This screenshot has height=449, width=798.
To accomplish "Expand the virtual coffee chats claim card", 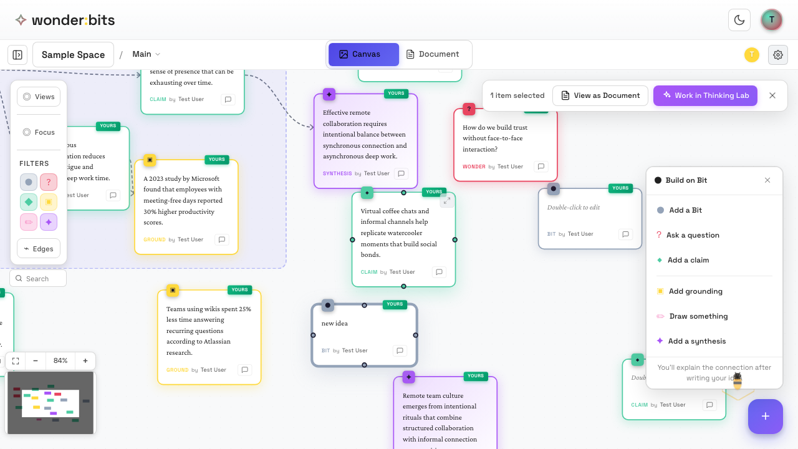I will [447, 200].
